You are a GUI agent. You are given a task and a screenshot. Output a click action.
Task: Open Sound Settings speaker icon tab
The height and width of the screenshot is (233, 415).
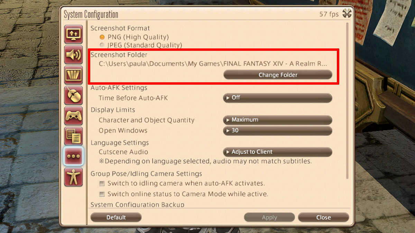[x=73, y=54]
